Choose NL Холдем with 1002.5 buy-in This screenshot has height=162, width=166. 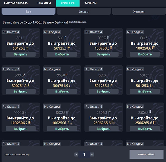tap(62, 129)
